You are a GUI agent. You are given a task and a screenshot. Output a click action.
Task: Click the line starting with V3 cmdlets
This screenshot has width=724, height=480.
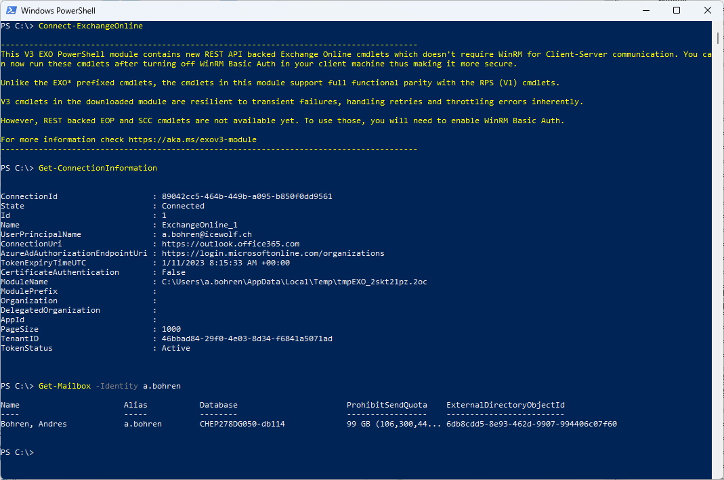[x=293, y=102]
